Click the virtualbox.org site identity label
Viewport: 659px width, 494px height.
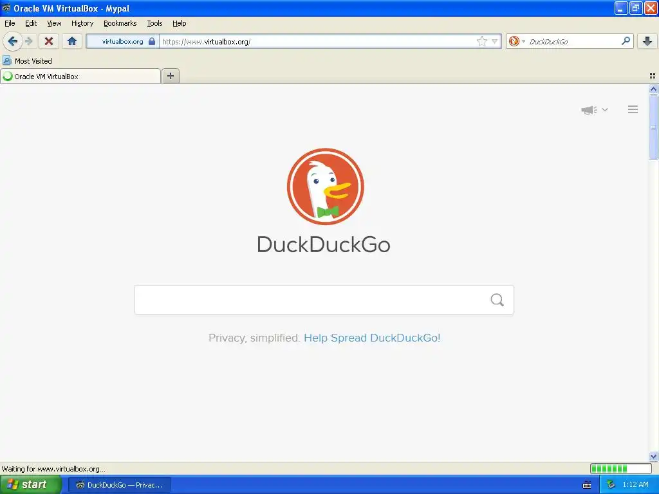click(122, 42)
